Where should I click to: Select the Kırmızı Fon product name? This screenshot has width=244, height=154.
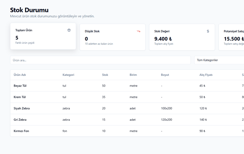point(21,131)
